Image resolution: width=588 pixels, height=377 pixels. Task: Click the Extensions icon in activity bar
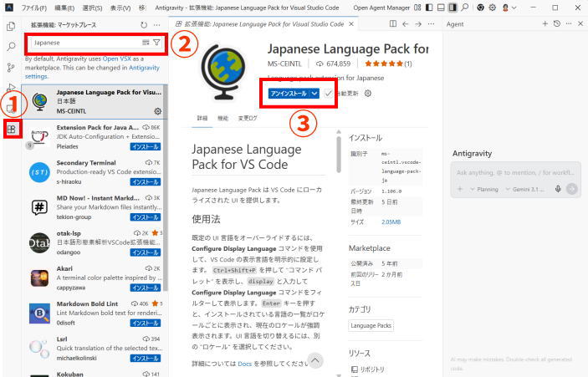pyautogui.click(x=11, y=129)
